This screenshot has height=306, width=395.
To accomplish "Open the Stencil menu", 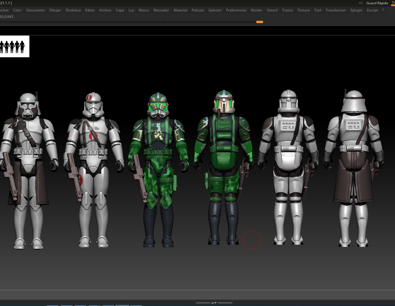I will click(272, 10).
